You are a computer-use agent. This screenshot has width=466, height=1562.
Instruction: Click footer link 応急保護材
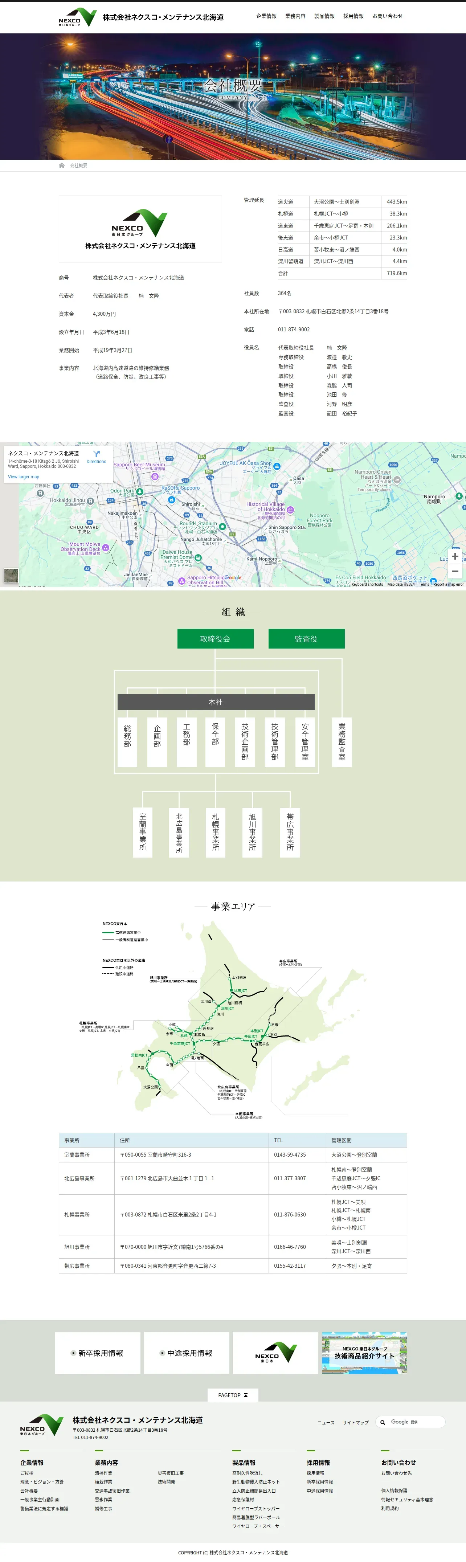point(243,1499)
